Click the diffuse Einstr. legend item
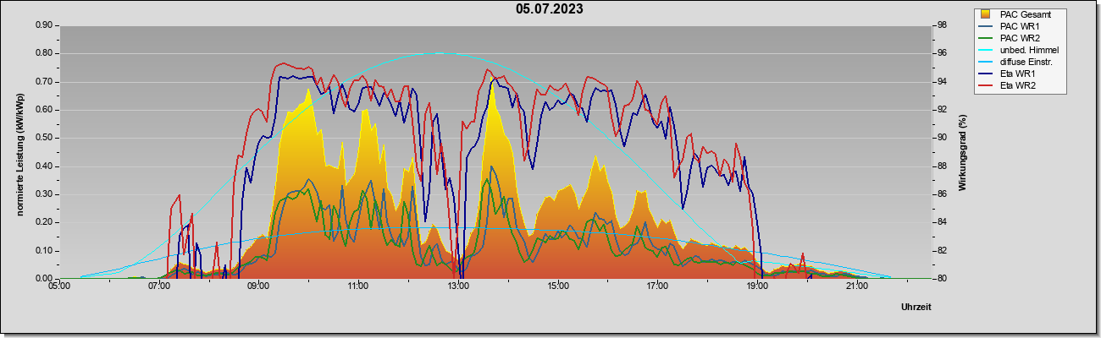The image size is (1101, 338). (1020, 63)
